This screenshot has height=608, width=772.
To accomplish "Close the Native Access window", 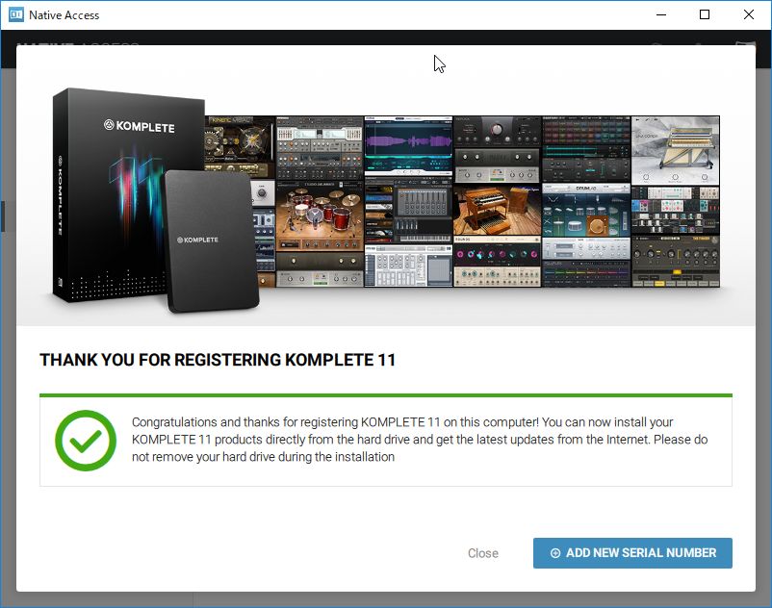I will tap(748, 14).
